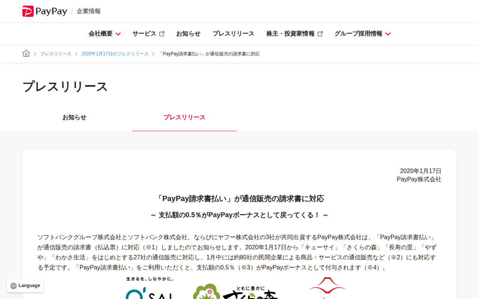Click the article title 「PayPay請求書払い」が通信販売の請求書に対応
479x299 pixels.
pos(239,198)
